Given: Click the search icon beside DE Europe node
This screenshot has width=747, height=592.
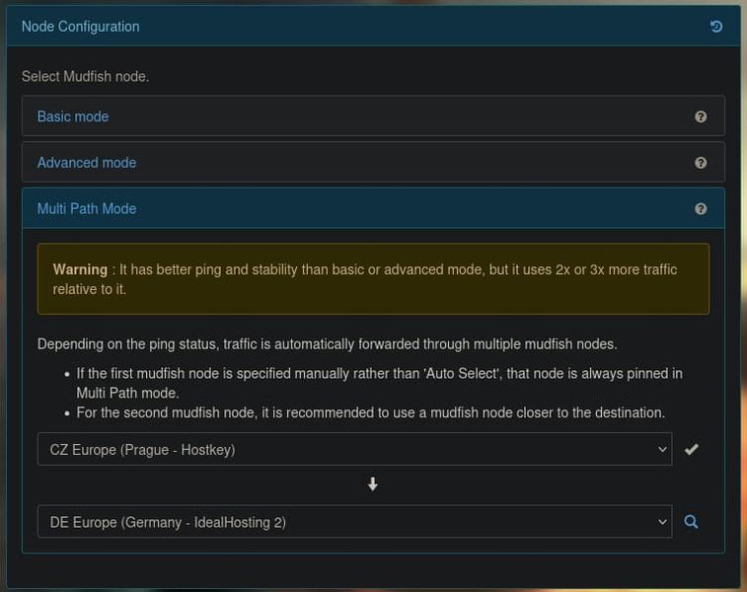Looking at the screenshot, I should tap(692, 522).
